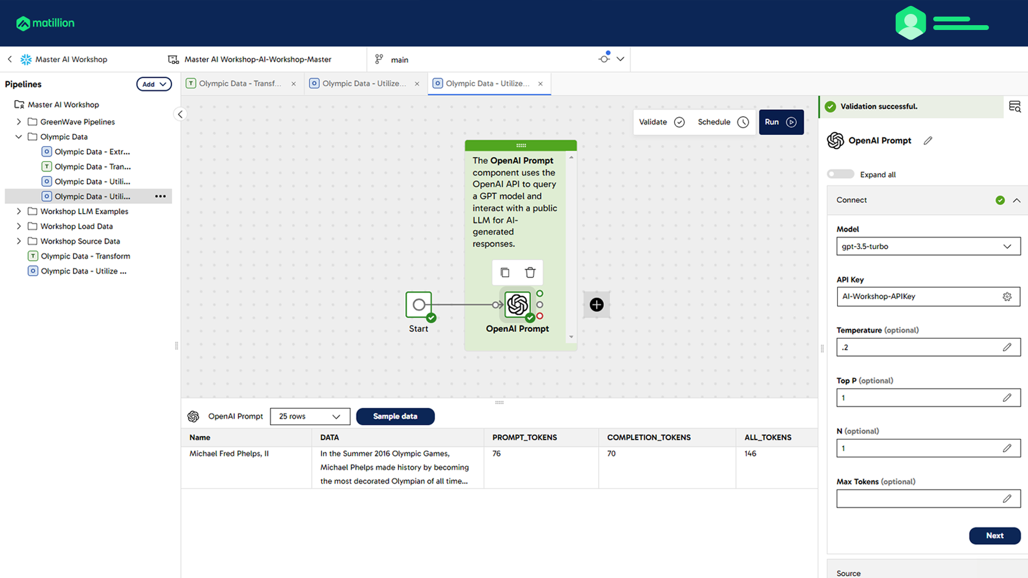Viewport: 1028px width, 578px height.
Task: Open the 25 rows dropdown
Action: tap(309, 416)
